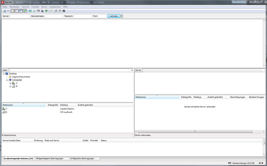Open the Hilfe menu
This screenshot has width=267, height=166.
point(65,7)
